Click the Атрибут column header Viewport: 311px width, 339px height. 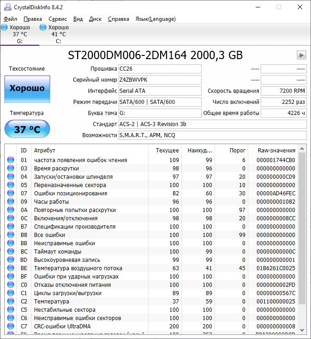pos(90,151)
